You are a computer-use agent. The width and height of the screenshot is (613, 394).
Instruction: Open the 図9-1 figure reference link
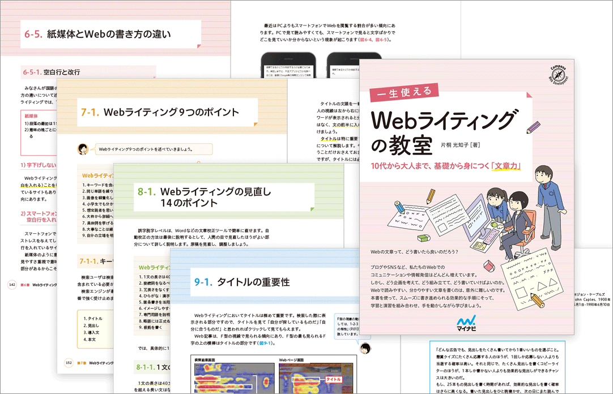tap(265, 343)
